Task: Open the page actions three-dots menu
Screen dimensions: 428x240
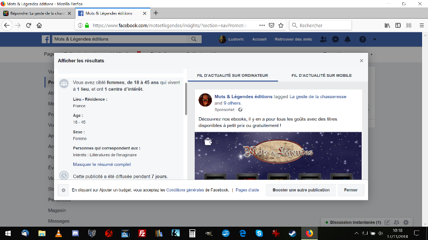Action: click(x=261, y=25)
